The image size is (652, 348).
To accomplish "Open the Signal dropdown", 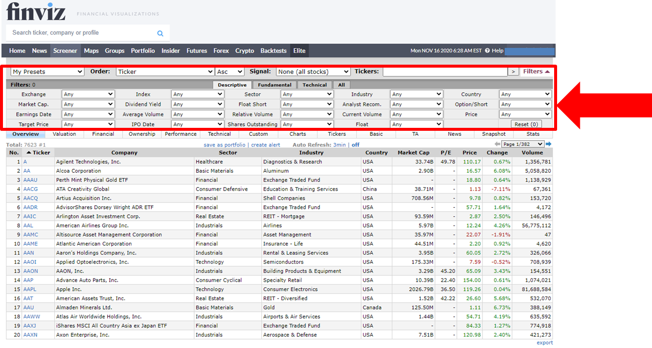I will [313, 72].
